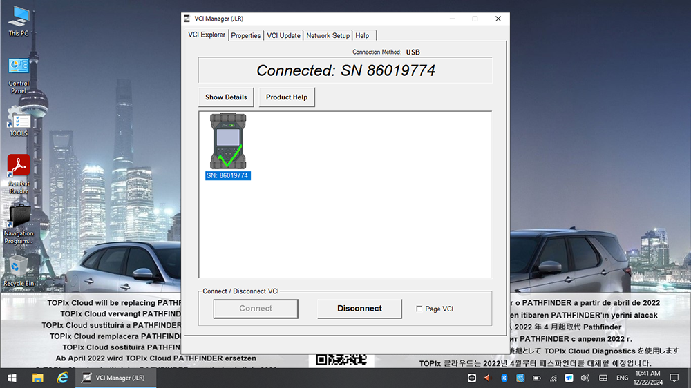
Task: Open the taskbar clock and date
Action: pos(648,378)
